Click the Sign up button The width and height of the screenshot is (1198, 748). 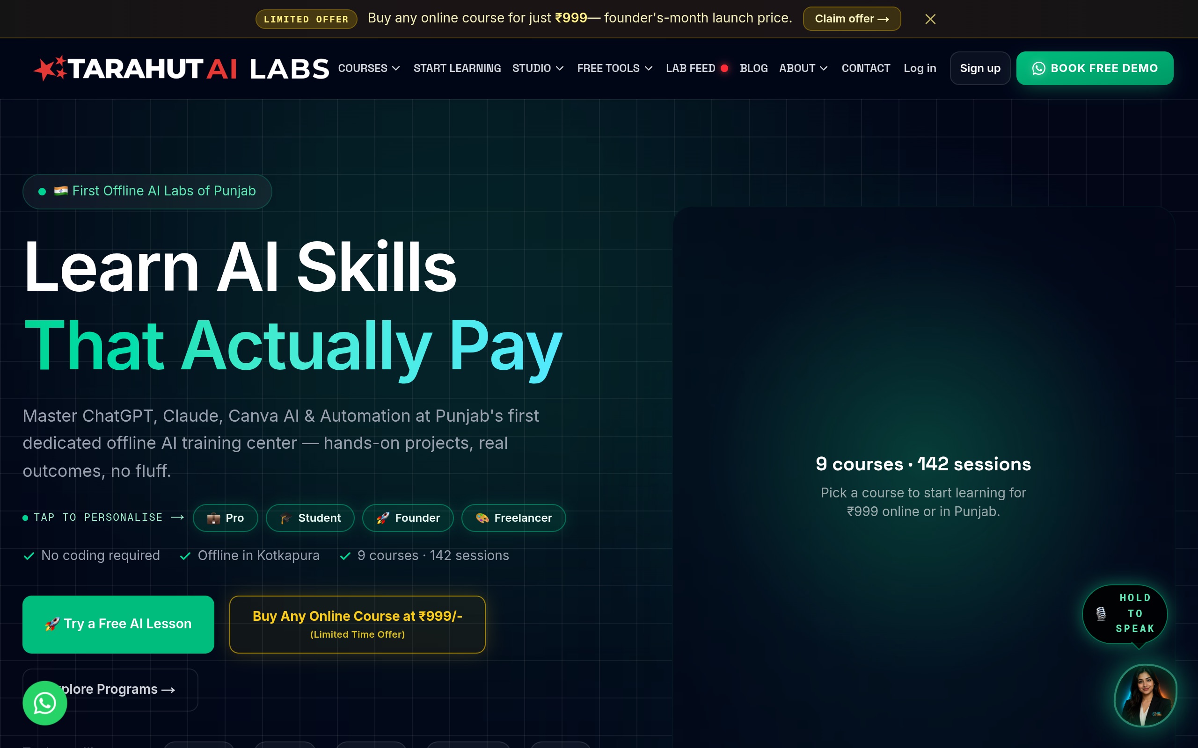pyautogui.click(x=979, y=68)
